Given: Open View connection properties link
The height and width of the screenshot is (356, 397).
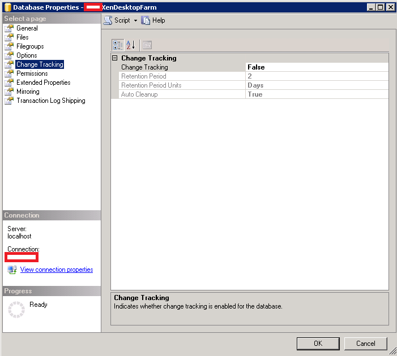Looking at the screenshot, I should (x=57, y=270).
